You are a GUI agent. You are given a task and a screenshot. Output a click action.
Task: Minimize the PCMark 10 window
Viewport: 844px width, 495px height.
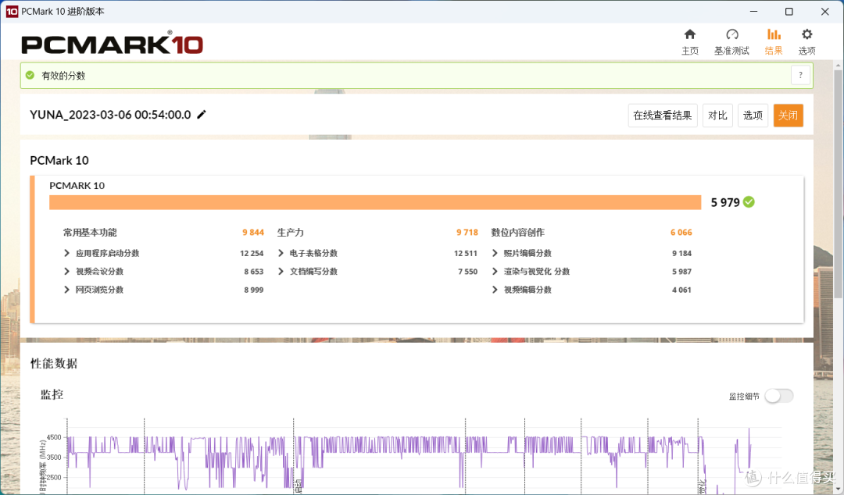pos(753,11)
